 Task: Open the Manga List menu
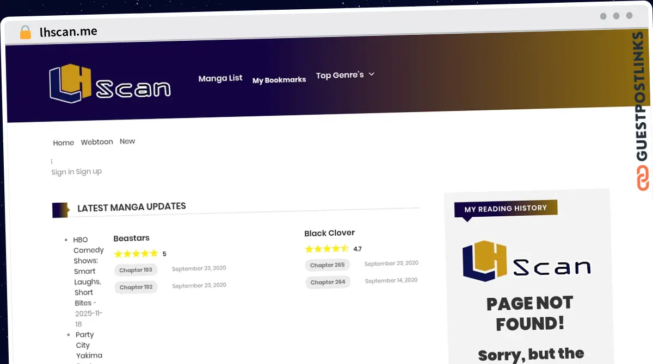(220, 78)
